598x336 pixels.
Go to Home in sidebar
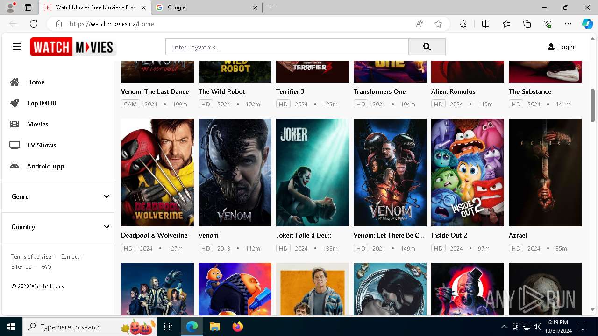point(36,82)
